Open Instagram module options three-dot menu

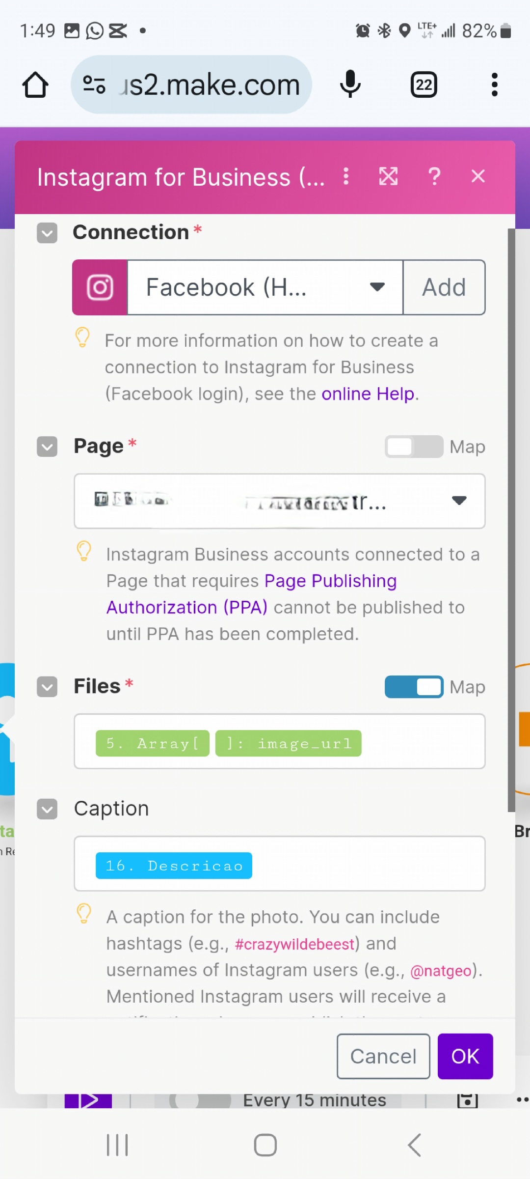(346, 176)
